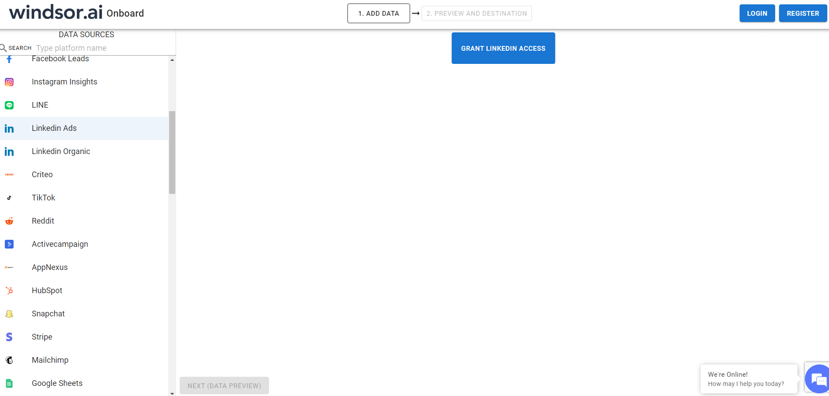Click the Activecampaign arrow icon
The width and height of the screenshot is (829, 396).
point(9,244)
